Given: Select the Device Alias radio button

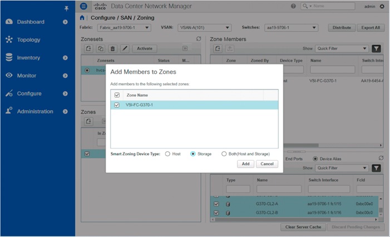Looking at the screenshot, I should tap(315, 159).
